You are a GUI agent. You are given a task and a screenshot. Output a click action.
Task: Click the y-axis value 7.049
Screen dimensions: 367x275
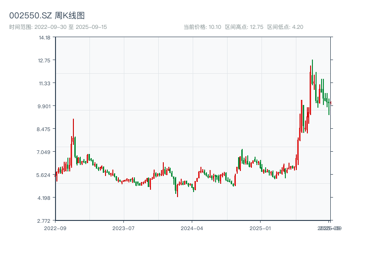point(44,152)
